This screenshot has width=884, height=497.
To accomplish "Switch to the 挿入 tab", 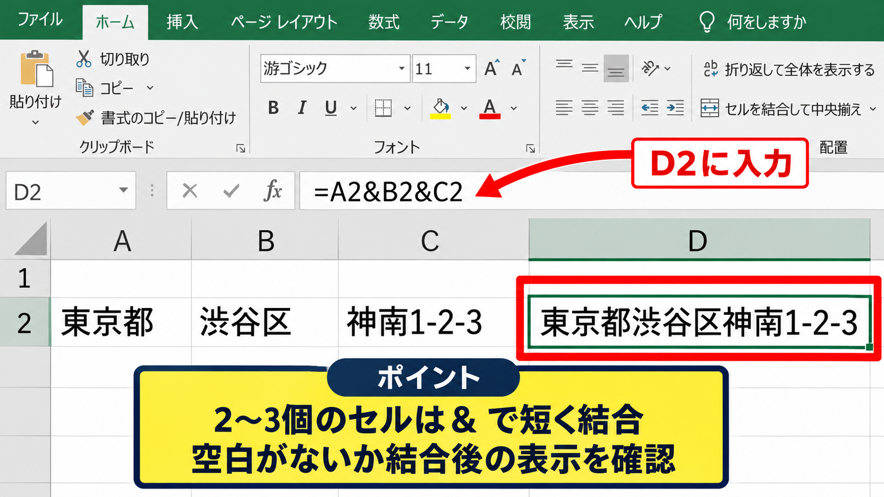I will [x=182, y=22].
